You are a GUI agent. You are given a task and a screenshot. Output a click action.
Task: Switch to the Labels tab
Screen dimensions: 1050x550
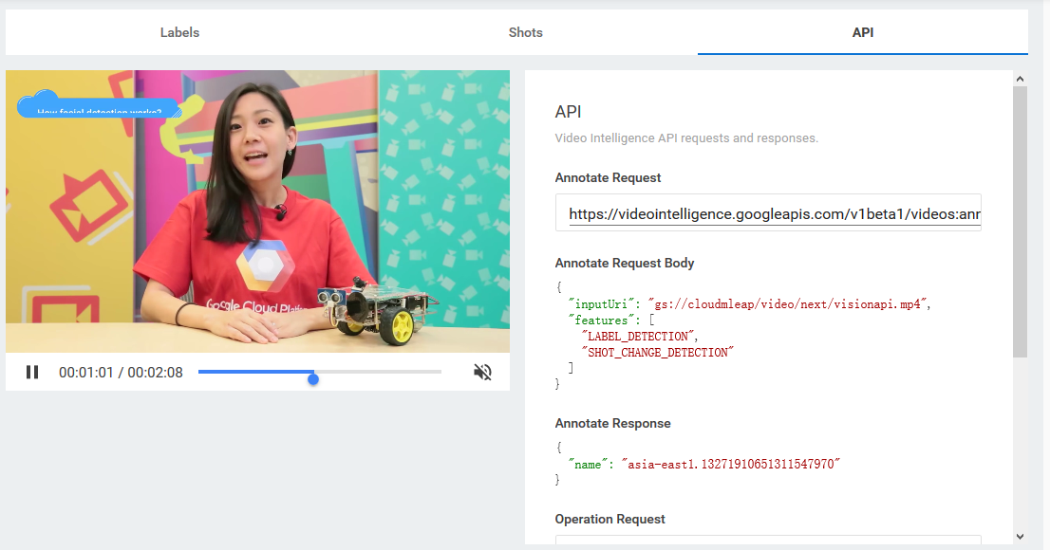179,31
